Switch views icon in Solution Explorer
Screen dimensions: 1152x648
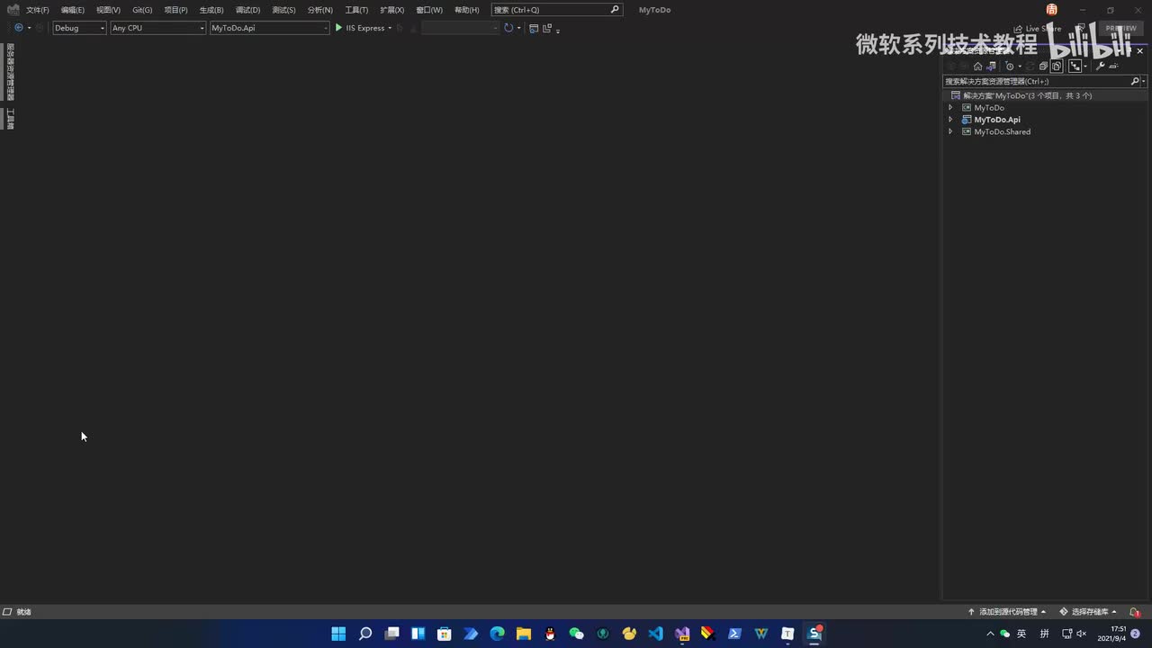(992, 66)
